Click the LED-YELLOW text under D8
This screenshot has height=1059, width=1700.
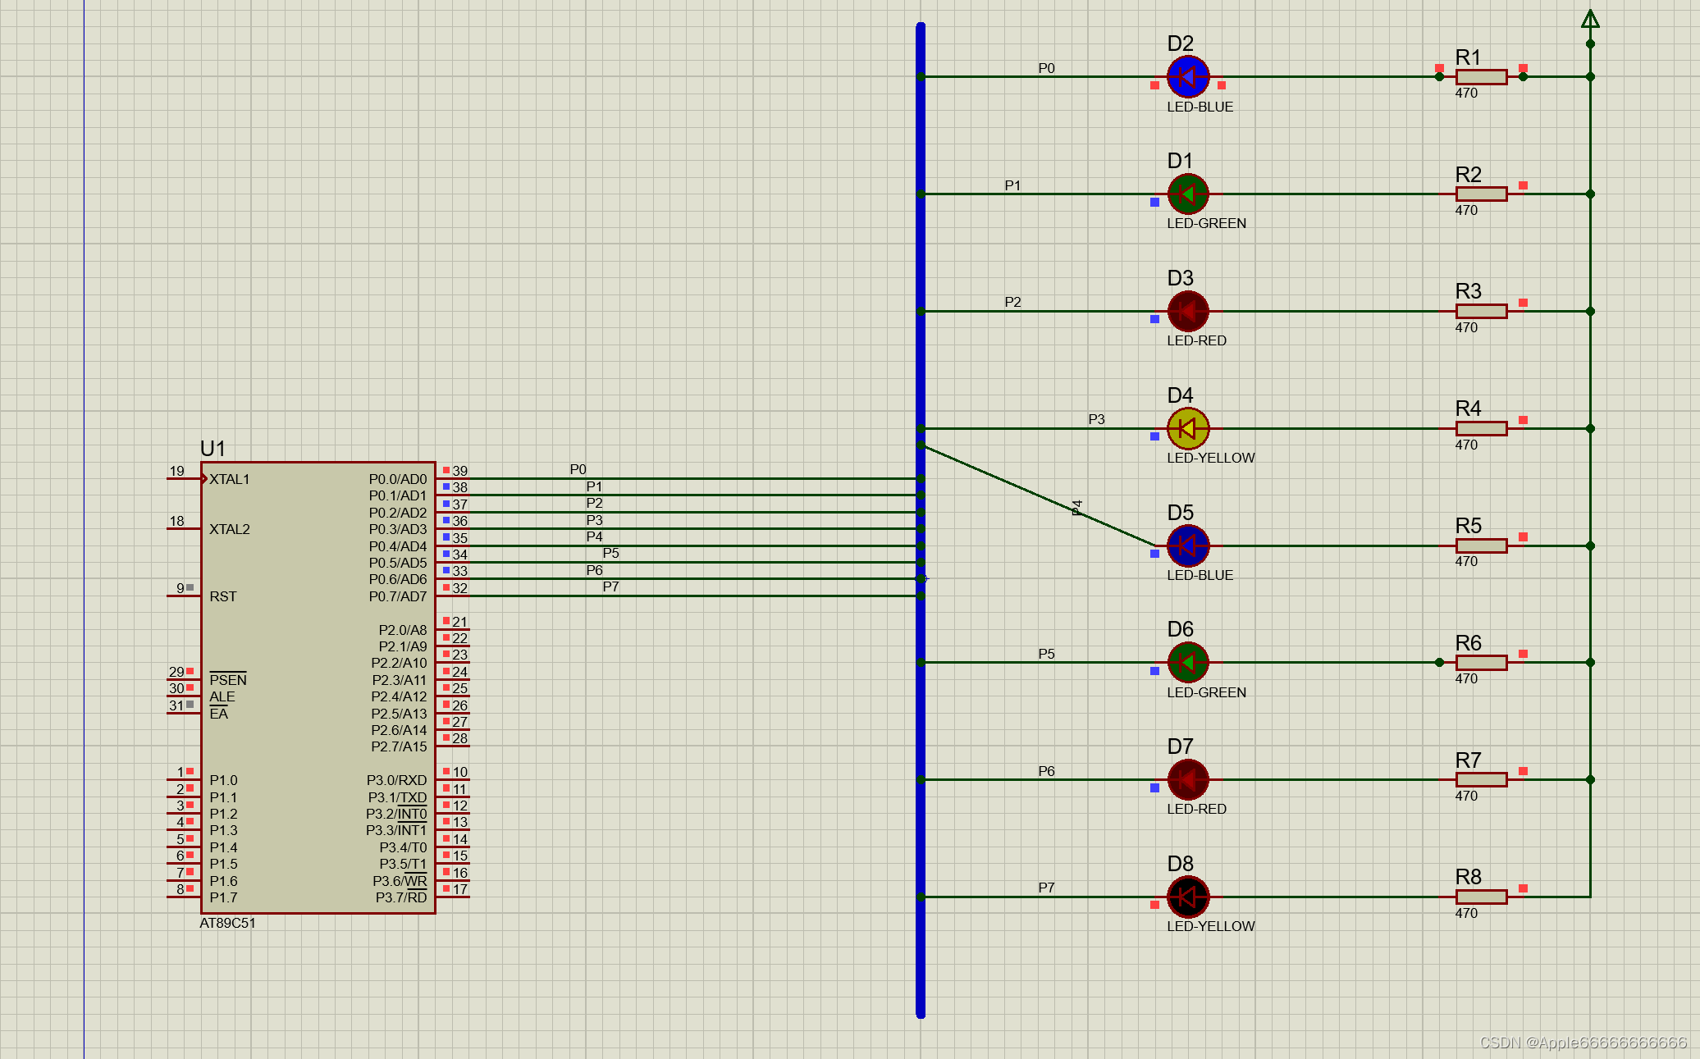tap(1211, 926)
